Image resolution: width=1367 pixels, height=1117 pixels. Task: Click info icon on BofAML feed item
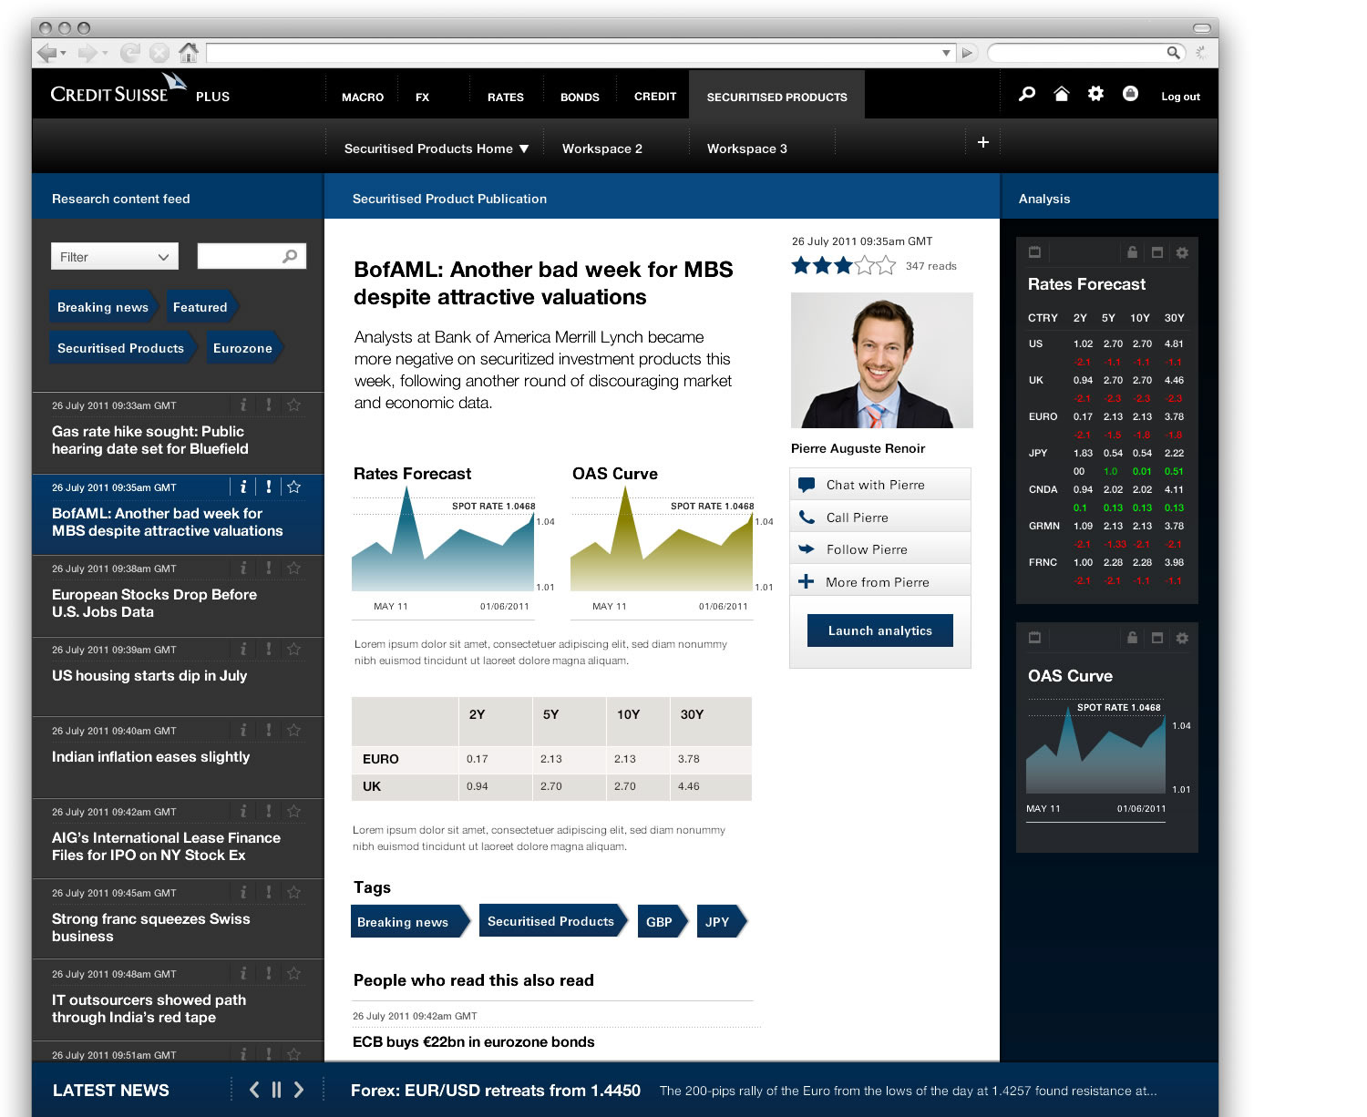(243, 487)
